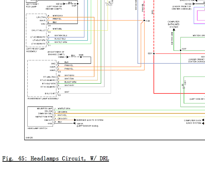Select the vertical WHT/DK GRN wire label
Image resolution: width=205 pixels, height=172 pixels.
pyautogui.click(x=172, y=39)
